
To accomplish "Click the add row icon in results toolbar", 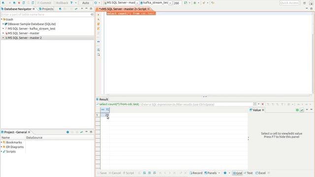I will coord(144,173).
